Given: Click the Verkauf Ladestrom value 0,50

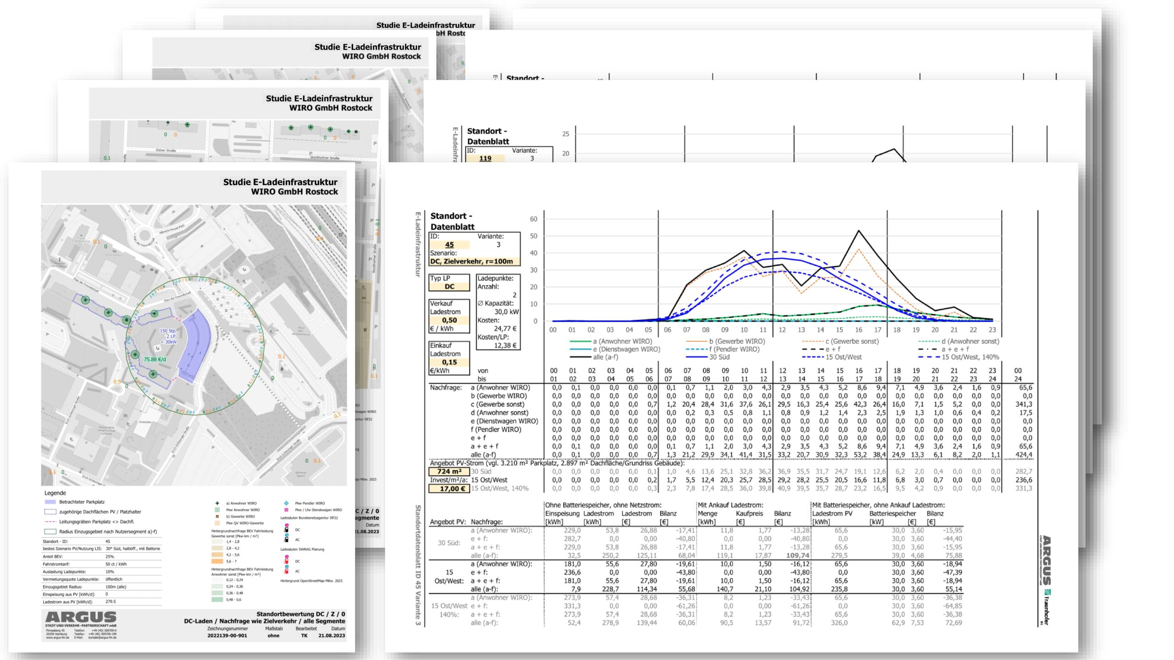Looking at the screenshot, I should point(449,320).
